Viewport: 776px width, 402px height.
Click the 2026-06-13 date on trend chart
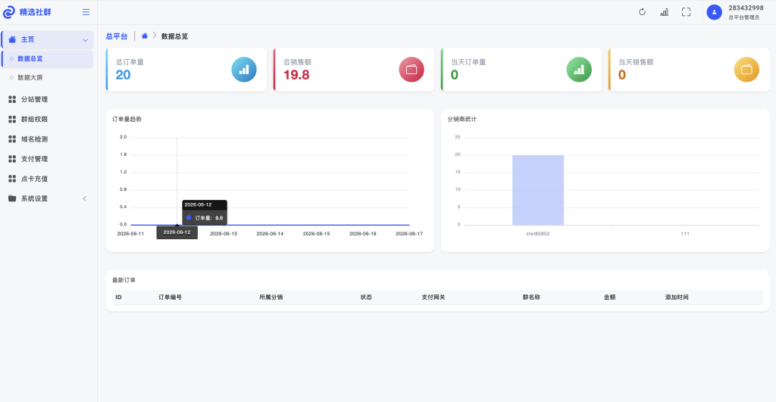click(224, 233)
